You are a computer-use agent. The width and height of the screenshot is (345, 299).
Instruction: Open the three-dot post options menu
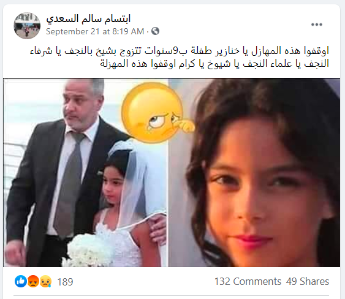click(317, 25)
